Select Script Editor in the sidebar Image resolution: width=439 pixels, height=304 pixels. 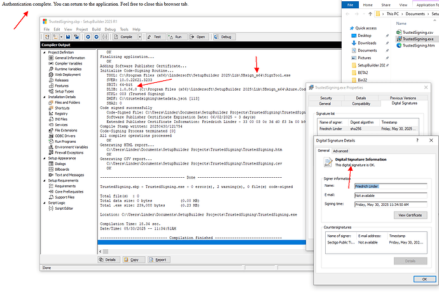pyautogui.click(x=65, y=208)
